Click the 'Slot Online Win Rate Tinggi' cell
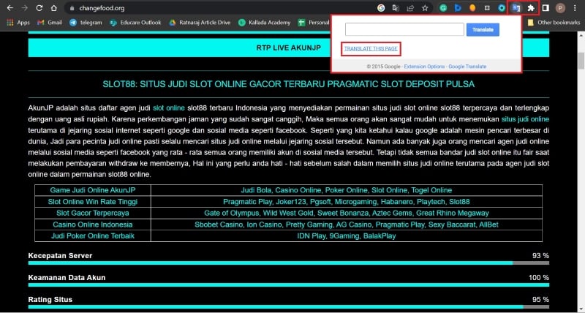The height and width of the screenshot is (313, 585). pos(93,202)
